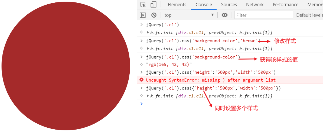Focus the console Filter input field

264,15
